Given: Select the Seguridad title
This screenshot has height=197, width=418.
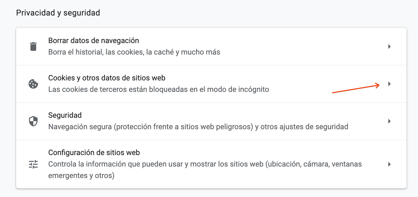Looking at the screenshot, I should [x=65, y=115].
